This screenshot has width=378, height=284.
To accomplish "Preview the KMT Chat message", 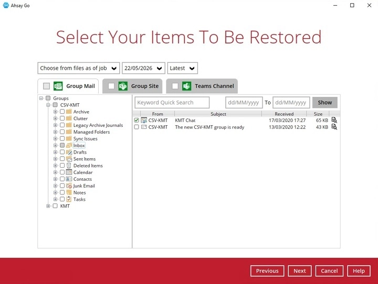I will click(x=334, y=120).
